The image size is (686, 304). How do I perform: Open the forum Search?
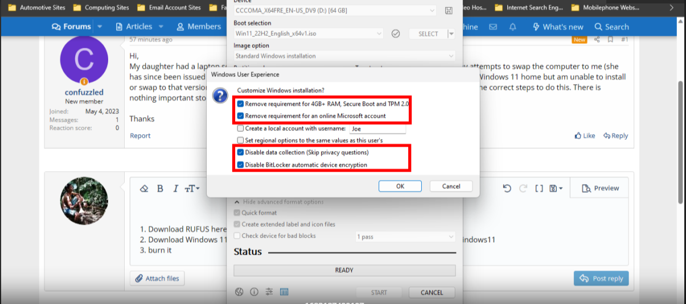click(x=612, y=27)
